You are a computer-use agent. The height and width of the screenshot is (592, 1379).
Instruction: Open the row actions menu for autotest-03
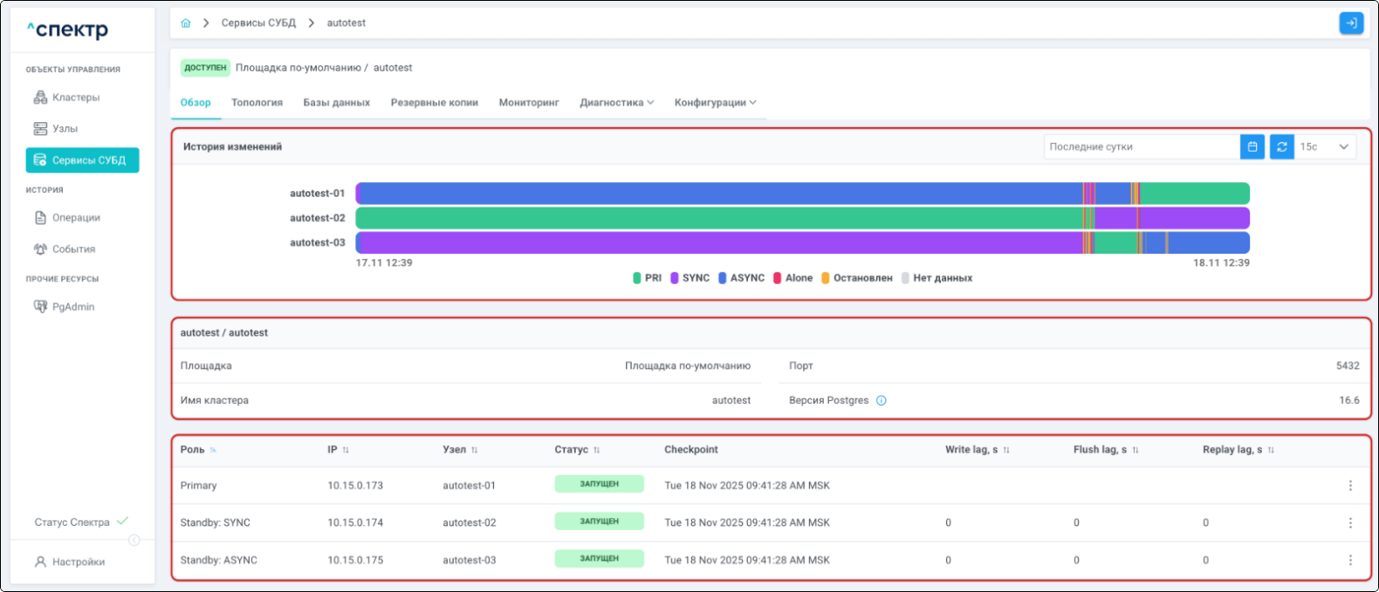click(x=1350, y=561)
